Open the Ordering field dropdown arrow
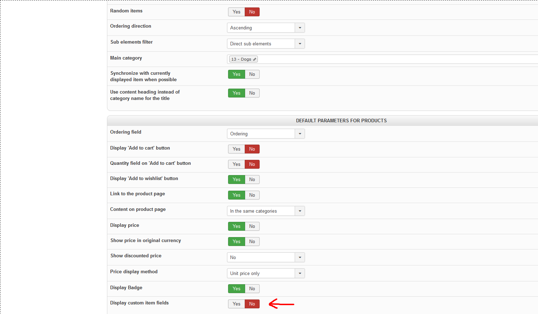Image resolution: width=538 pixels, height=314 pixels. (300, 134)
